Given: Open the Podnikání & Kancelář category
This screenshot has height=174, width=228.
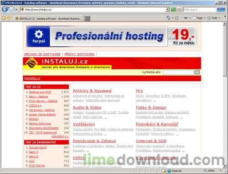Looking at the screenshot, I should coord(157,124).
